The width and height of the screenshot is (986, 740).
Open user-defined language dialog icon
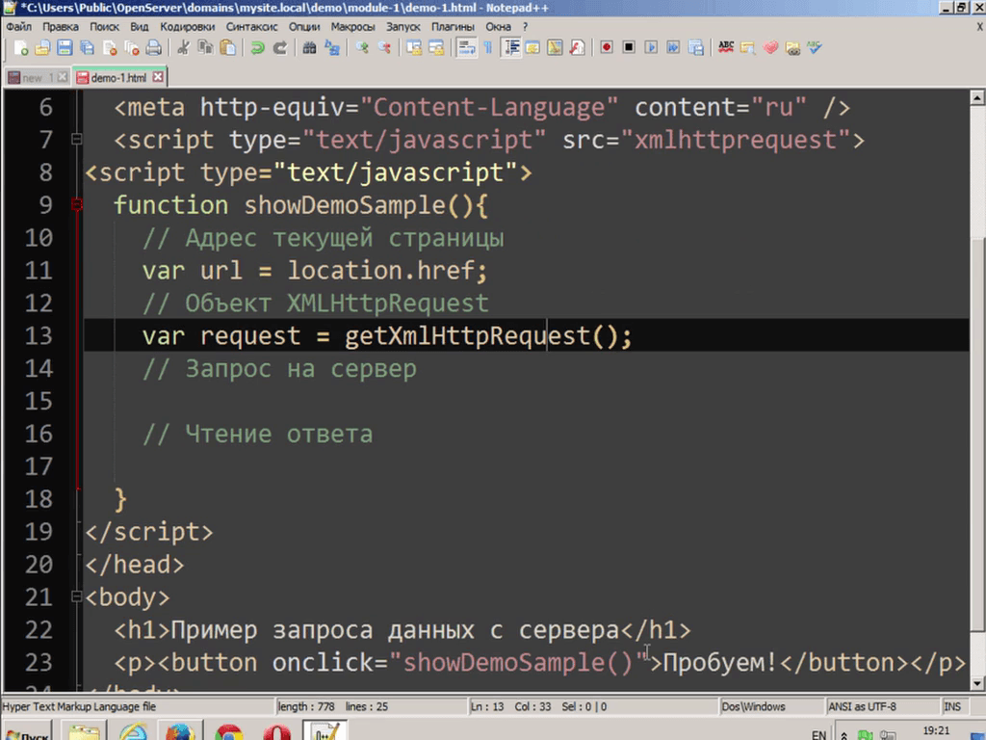533,48
